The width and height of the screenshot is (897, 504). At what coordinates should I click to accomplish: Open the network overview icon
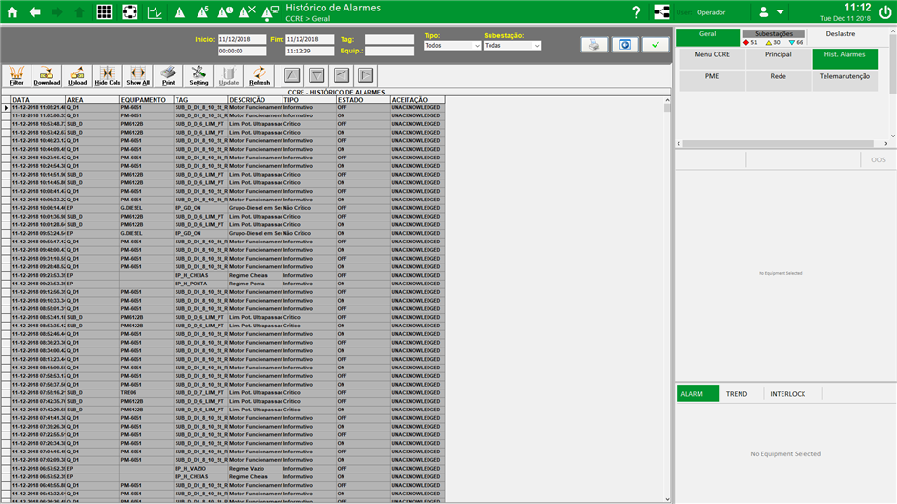[130, 12]
